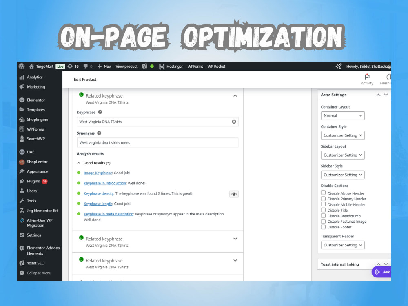This screenshot has height=306, width=408.
Task: Check Disable Featured Image
Action: pyautogui.click(x=323, y=221)
